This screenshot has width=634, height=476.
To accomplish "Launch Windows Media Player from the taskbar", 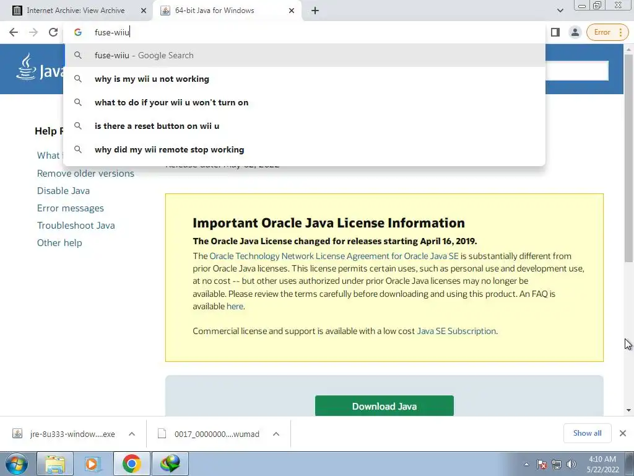I will click(x=92, y=464).
